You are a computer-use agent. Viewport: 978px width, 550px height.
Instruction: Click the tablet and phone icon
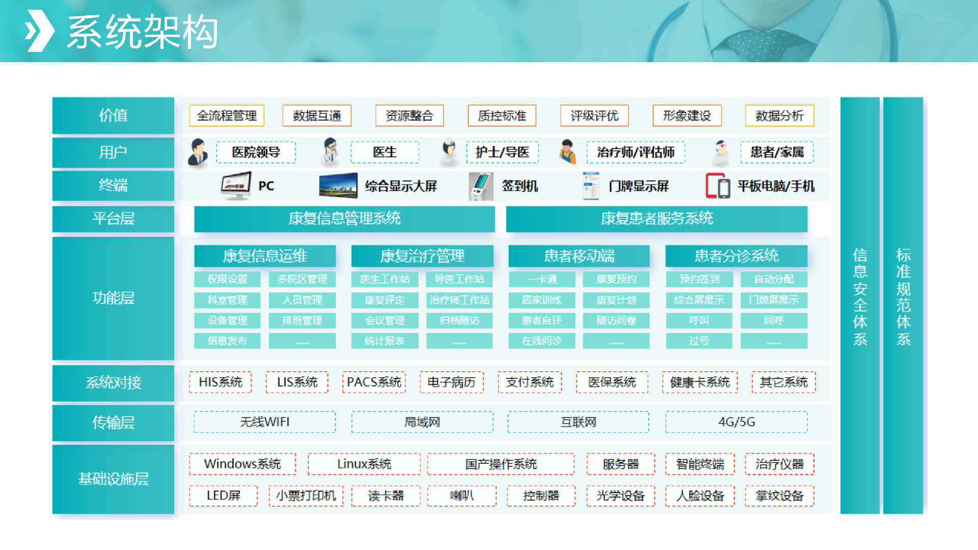pos(718,186)
